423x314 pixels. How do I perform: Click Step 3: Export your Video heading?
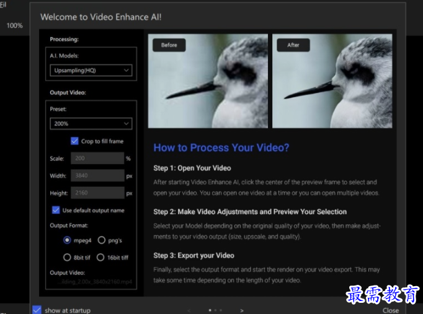(194, 255)
